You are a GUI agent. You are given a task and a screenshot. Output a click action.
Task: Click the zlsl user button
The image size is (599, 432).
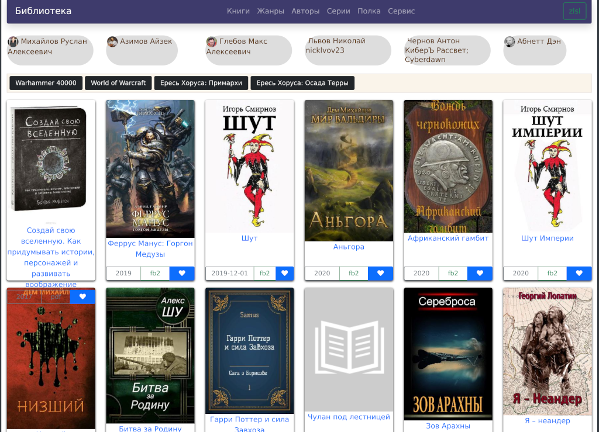[x=574, y=11]
